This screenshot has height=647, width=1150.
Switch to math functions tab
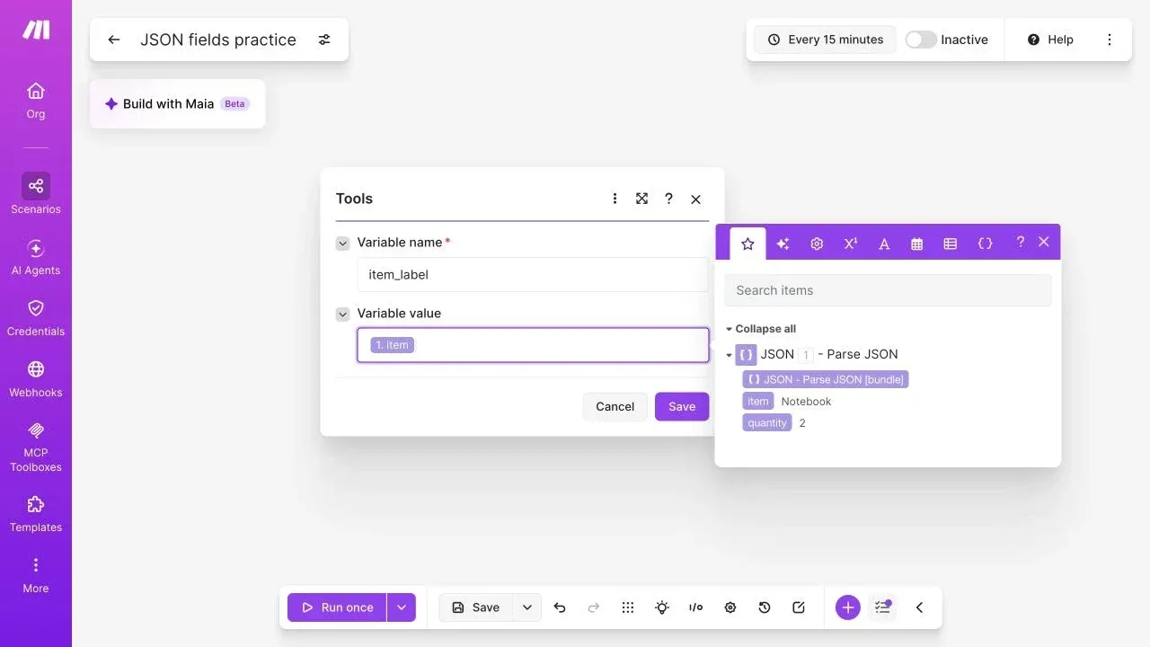tap(850, 244)
